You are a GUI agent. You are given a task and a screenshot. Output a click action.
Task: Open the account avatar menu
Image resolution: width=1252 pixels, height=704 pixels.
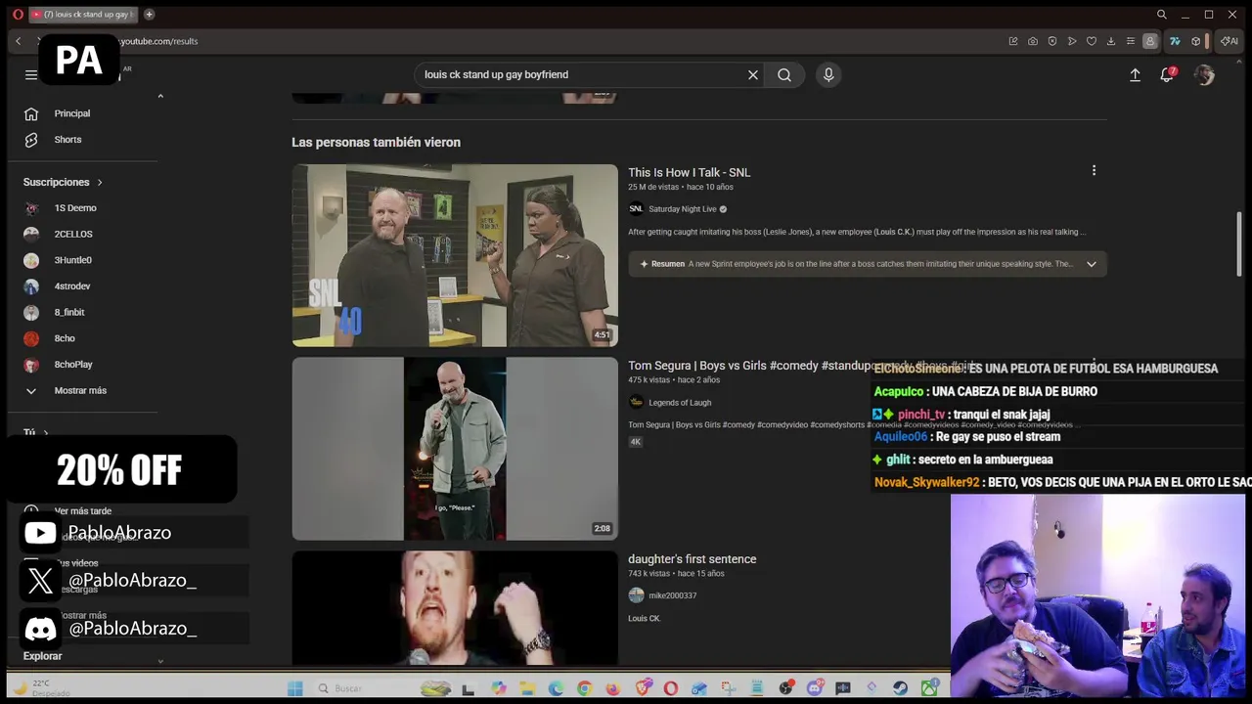(x=1204, y=75)
